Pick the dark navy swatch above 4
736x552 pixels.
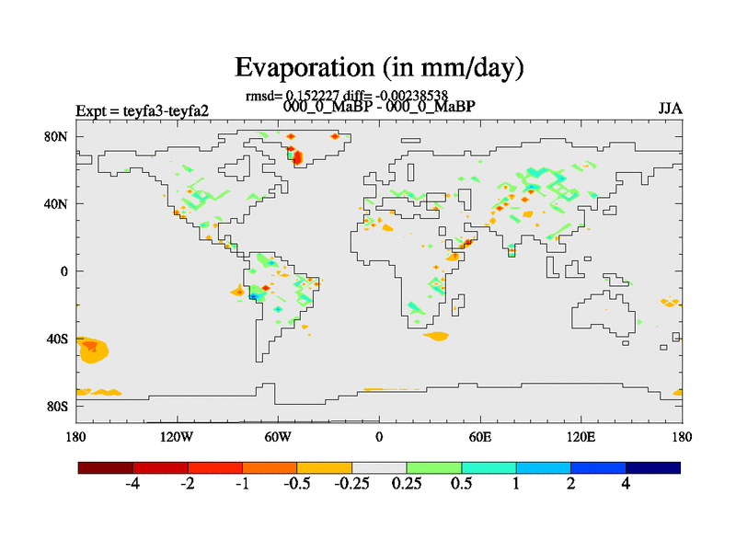pos(652,467)
